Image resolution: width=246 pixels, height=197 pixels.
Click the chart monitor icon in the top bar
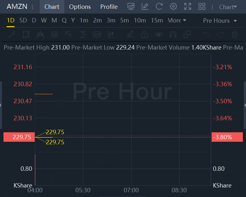pyautogui.click(x=131, y=6)
